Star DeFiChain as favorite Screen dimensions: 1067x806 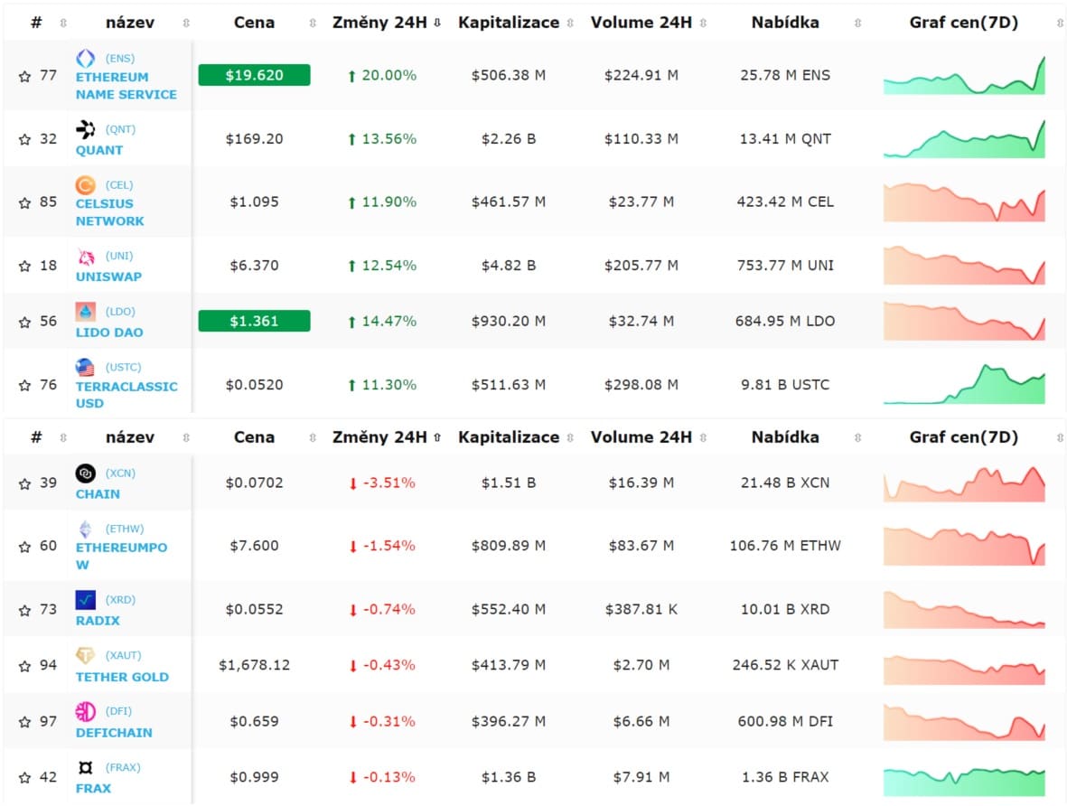24,722
